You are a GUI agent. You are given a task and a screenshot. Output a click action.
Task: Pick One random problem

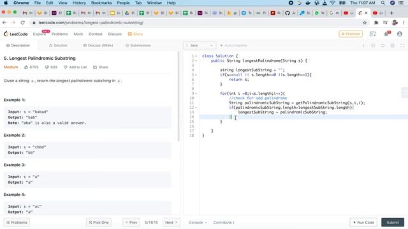pos(99,223)
